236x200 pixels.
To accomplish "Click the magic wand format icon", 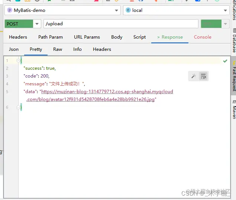I will click(x=194, y=76).
